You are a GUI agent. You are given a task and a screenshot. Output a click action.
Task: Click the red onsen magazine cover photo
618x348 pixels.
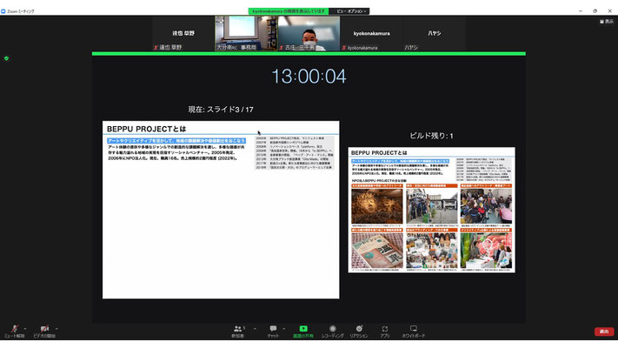point(377,251)
